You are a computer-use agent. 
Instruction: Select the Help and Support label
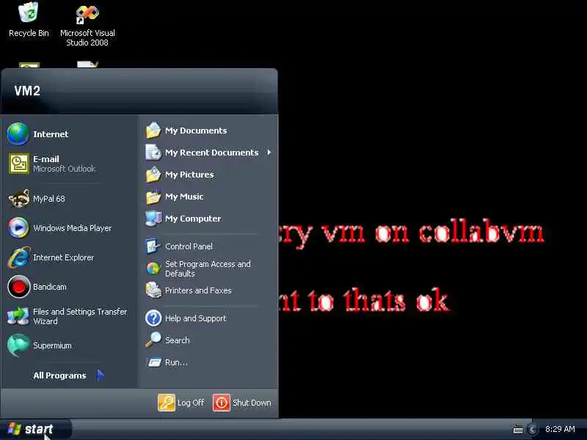coord(195,318)
